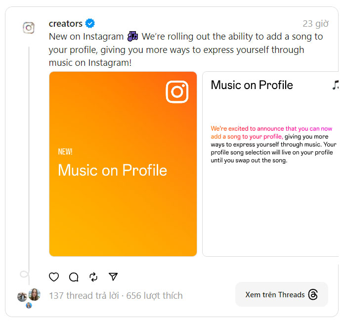Like the post with the heart icon

54,277
